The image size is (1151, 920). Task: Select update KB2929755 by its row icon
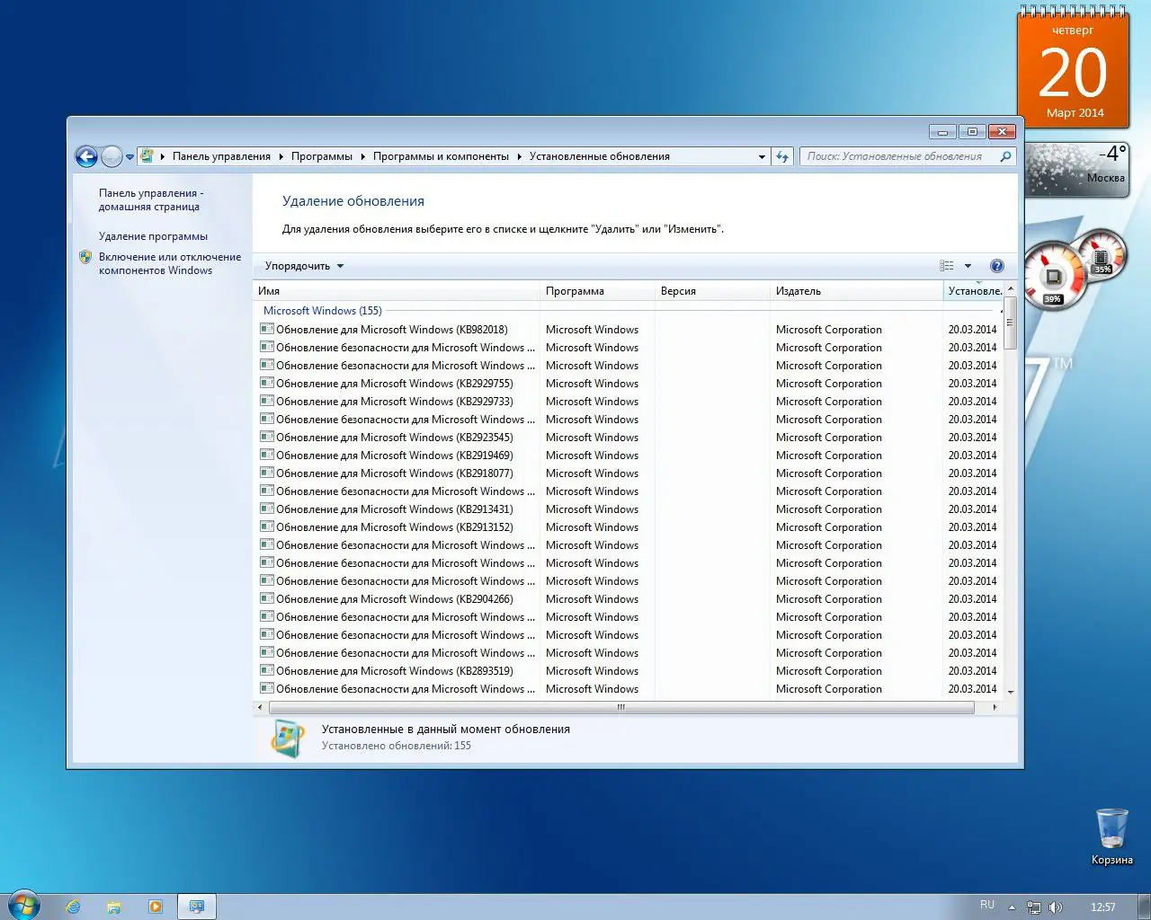(266, 383)
